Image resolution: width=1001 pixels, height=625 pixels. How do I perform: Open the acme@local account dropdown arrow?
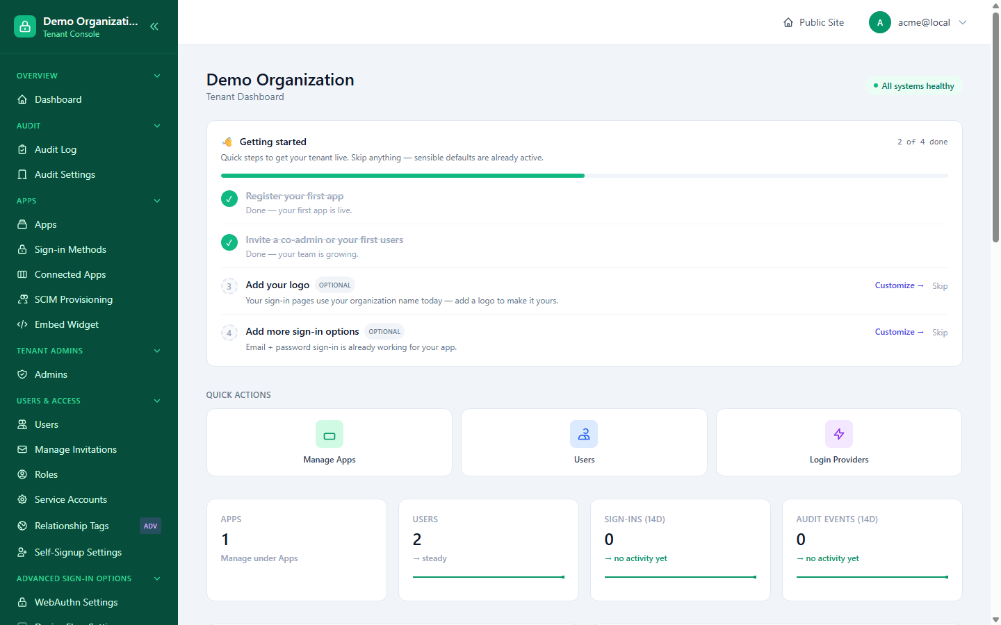point(963,22)
